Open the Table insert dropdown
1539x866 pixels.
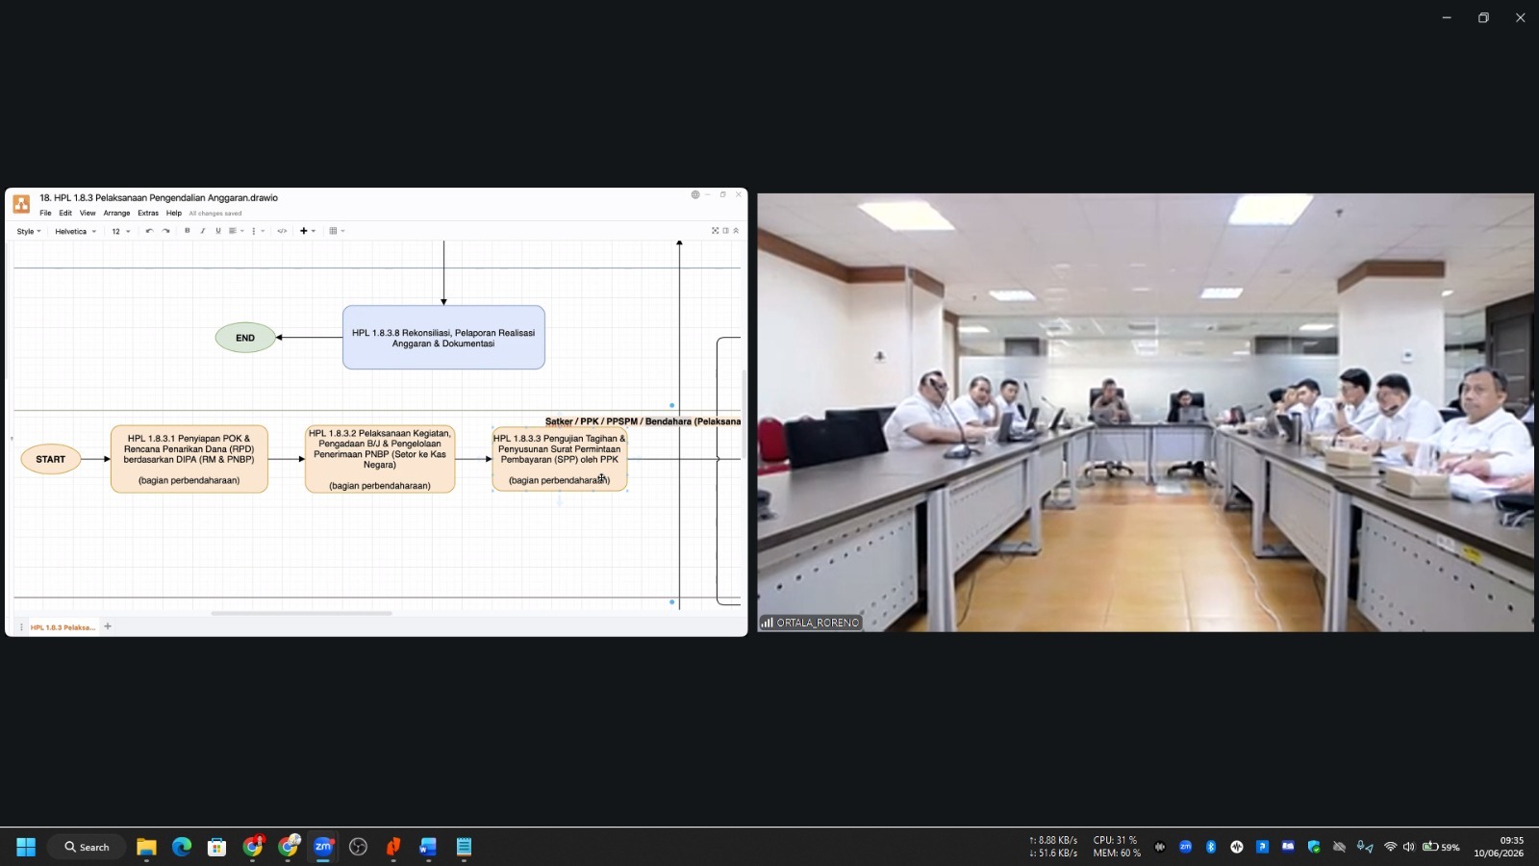click(x=337, y=231)
